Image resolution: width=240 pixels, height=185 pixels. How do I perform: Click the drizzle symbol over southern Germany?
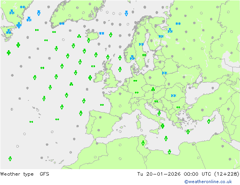point(137,92)
